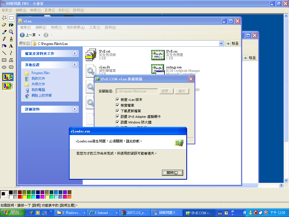Open the 說明 menu in Paint
Screen dimensions: 289x217
(78, 10)
